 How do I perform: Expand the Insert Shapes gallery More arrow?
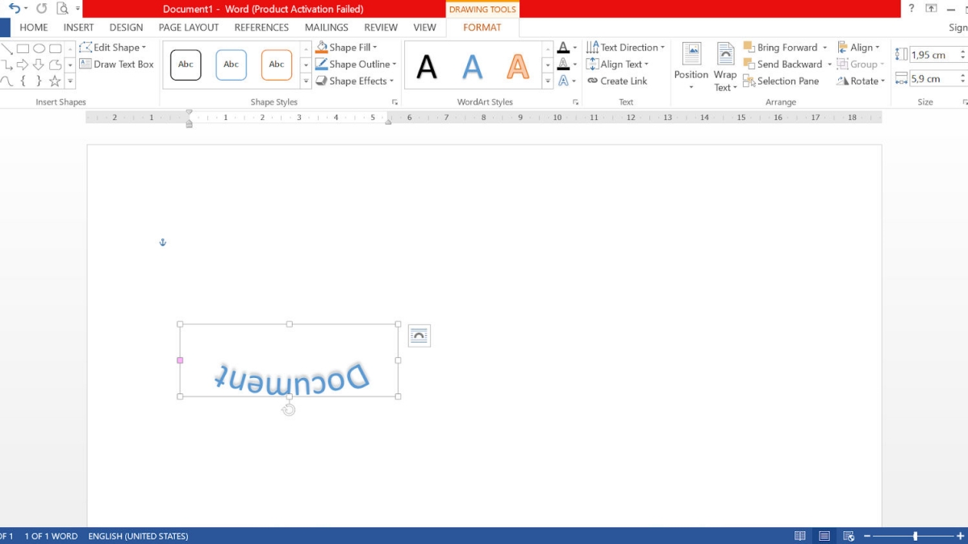70,81
